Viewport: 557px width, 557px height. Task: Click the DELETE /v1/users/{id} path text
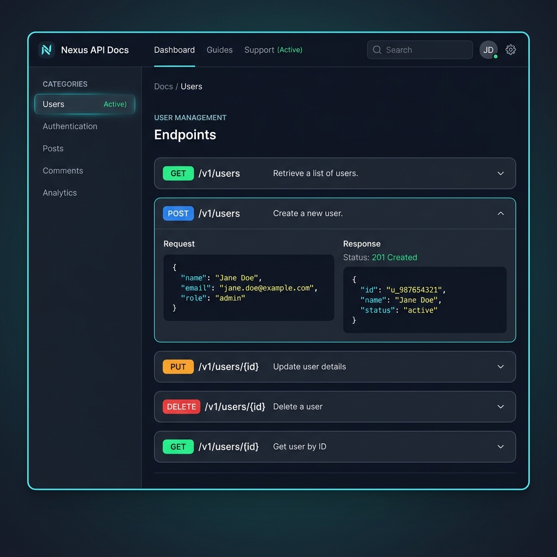point(235,407)
